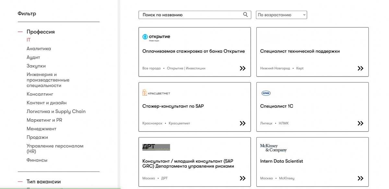
Task: Select Управление персоналом (HR) filter
Action: [55, 149]
